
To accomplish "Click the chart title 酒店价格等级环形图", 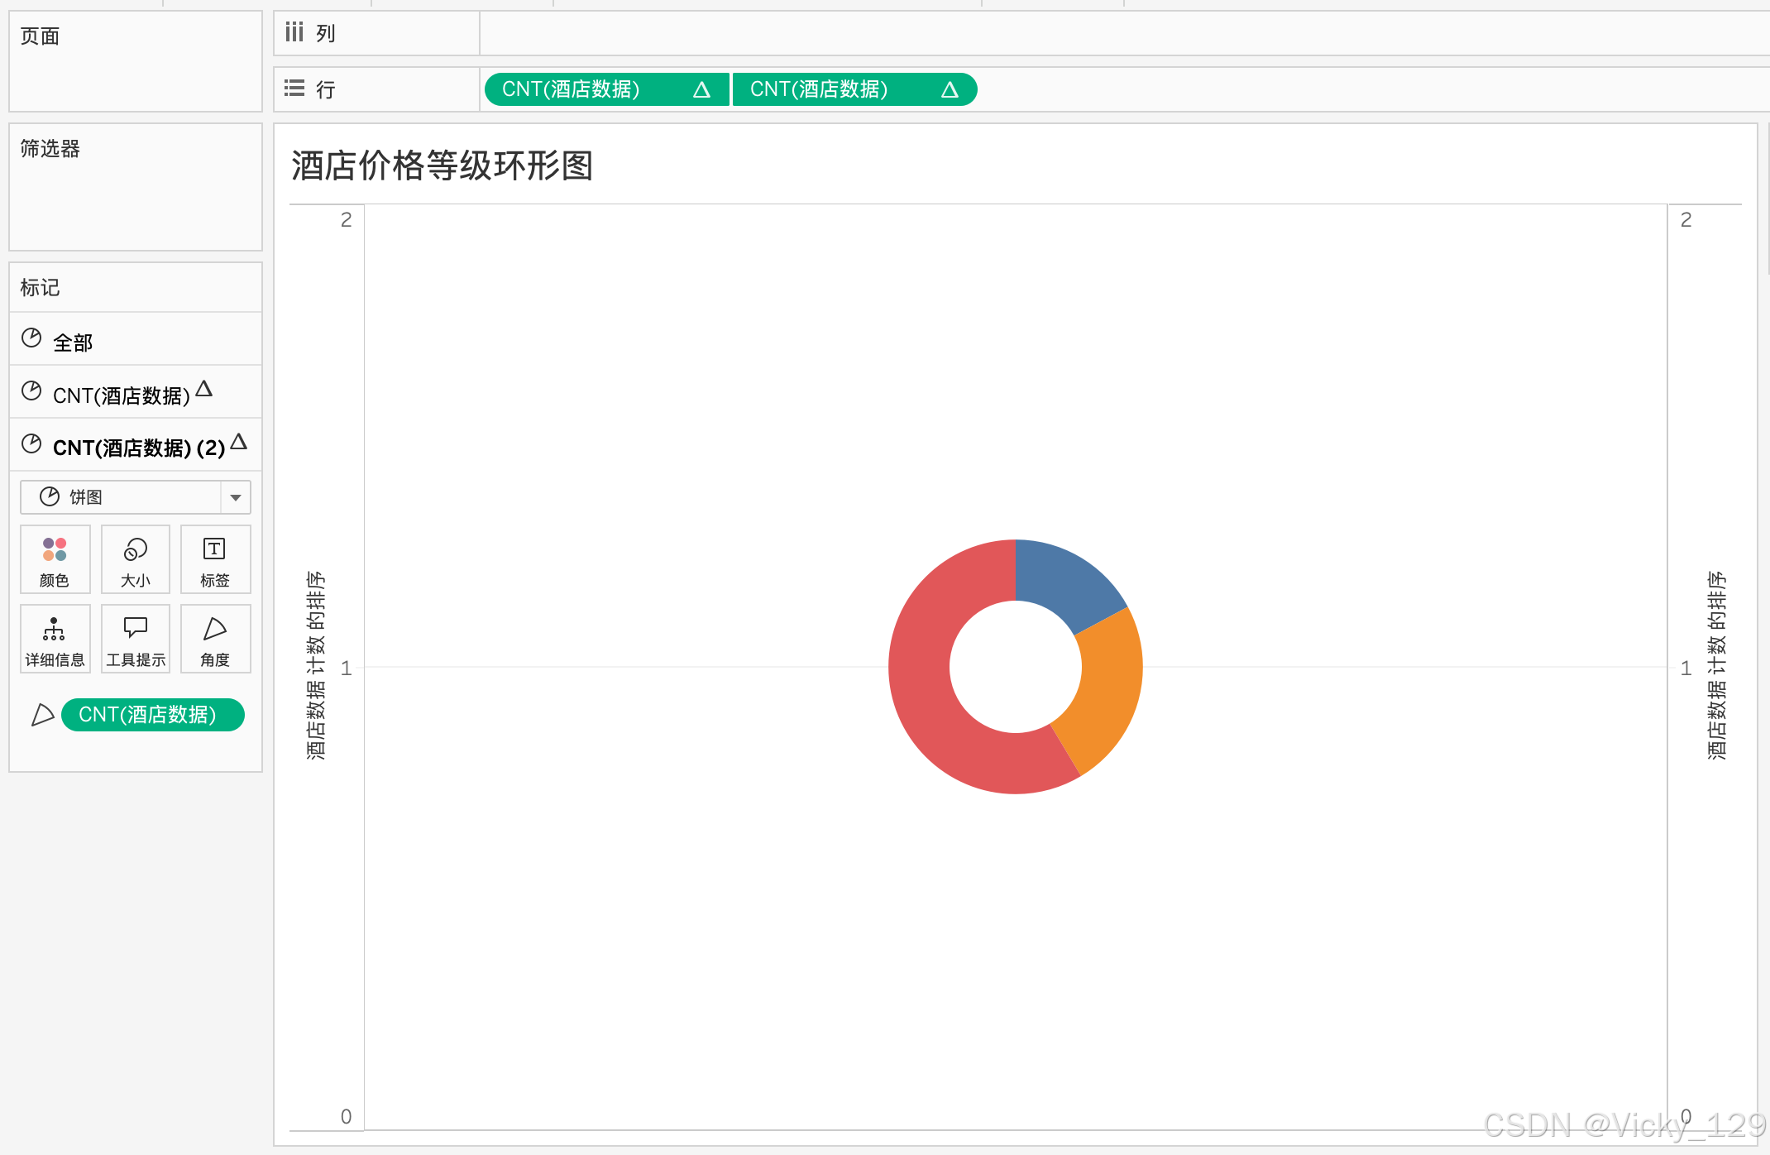I will click(442, 165).
